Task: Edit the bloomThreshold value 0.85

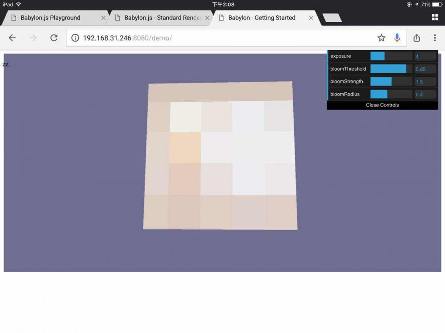Action: [x=425, y=69]
